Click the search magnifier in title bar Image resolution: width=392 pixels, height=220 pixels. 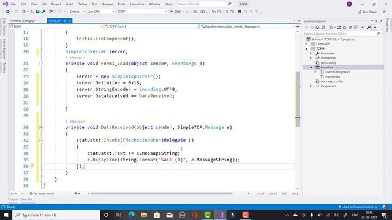pos(230,4)
